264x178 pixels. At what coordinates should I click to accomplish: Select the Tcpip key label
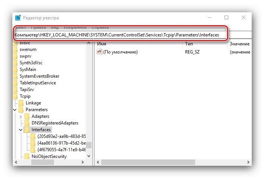click(x=25, y=96)
